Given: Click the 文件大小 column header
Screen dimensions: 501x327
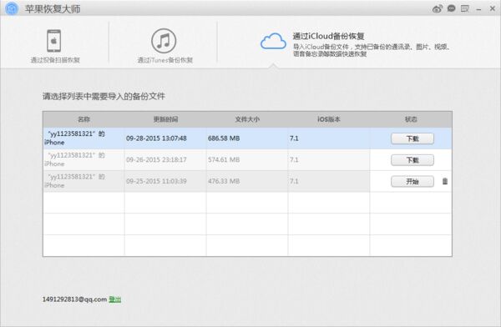Looking at the screenshot, I should pos(247,119).
